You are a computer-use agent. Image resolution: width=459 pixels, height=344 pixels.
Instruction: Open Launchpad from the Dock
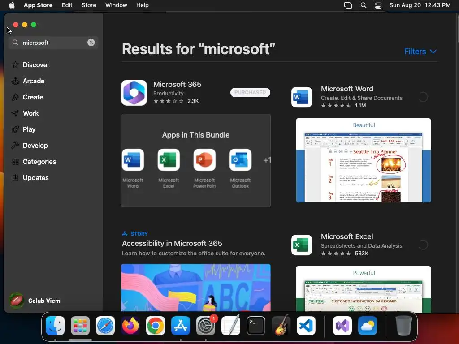(80, 326)
